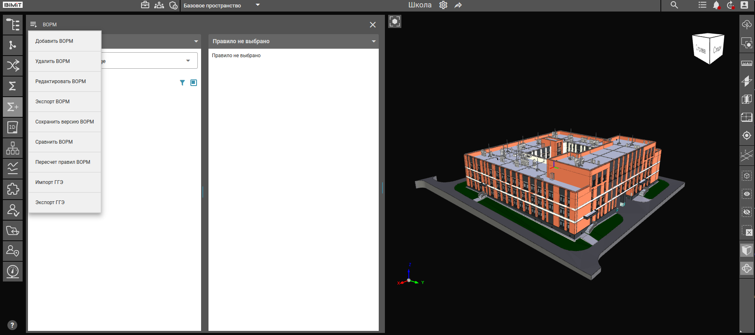Open help question mark button
Viewport: 755px width, 335px height.
12,325
